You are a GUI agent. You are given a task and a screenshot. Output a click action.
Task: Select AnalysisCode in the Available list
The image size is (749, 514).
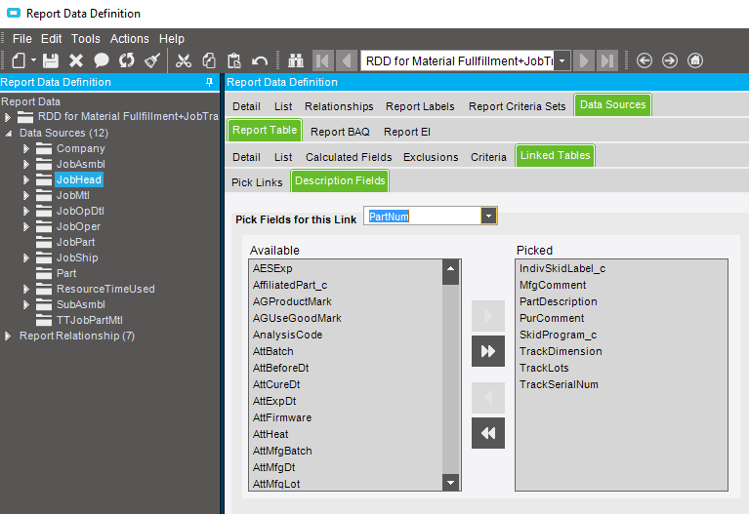pos(287,336)
